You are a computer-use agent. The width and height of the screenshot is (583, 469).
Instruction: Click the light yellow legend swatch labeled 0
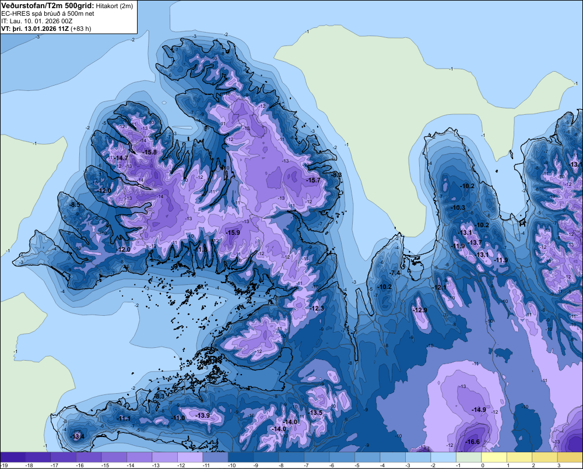point(494,457)
